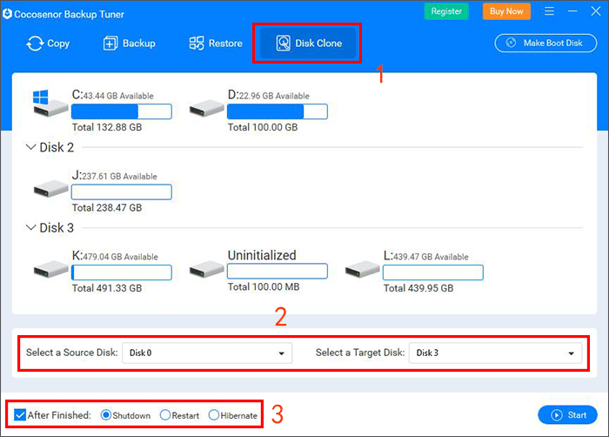
Task: Click the 'Total 132.88 GB' text
Action: point(107,127)
